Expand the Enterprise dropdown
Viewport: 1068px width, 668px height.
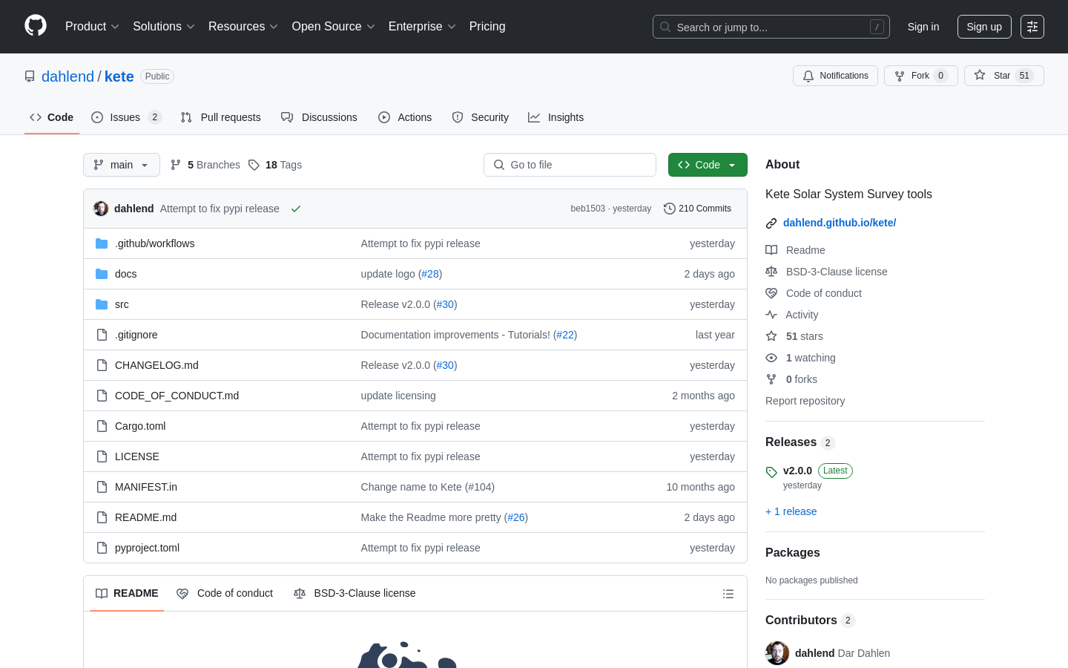click(x=422, y=27)
